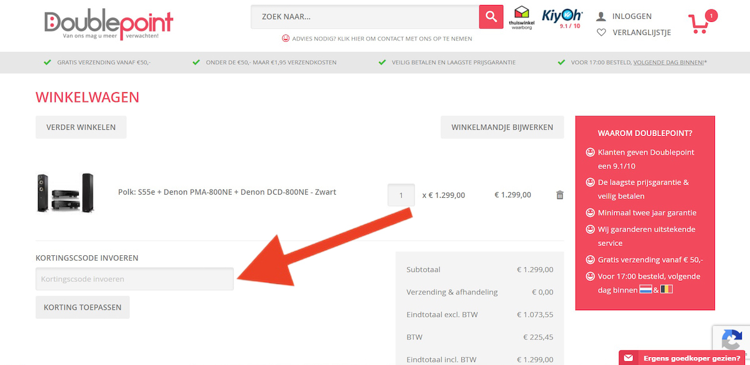Open the Polk S55e Denon product title
The width and height of the screenshot is (750, 365).
tap(227, 192)
